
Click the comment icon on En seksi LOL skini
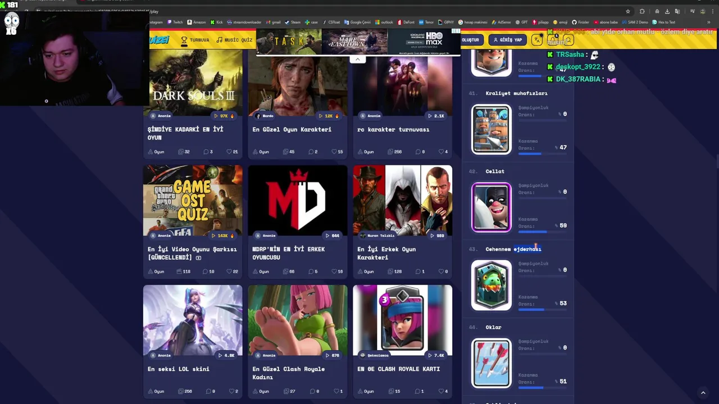[208, 391]
